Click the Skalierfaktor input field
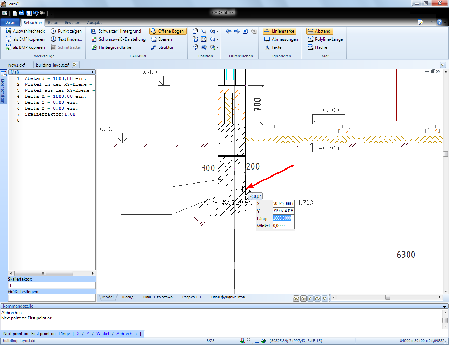Screen dimensions: 449x345 point(52,285)
